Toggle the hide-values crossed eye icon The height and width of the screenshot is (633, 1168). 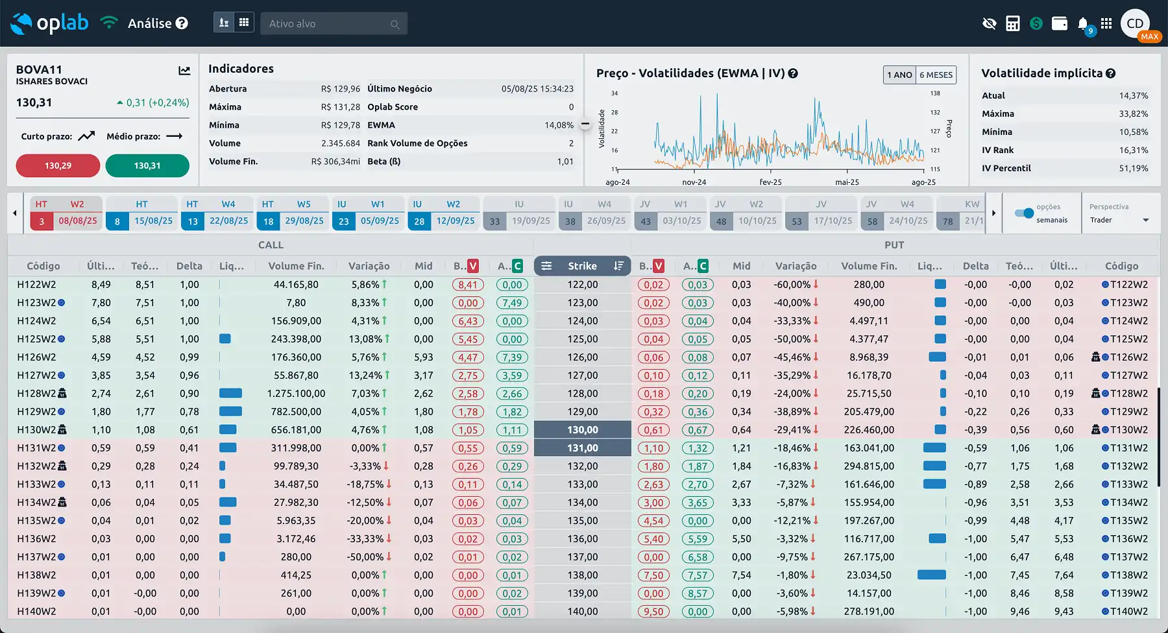989,23
